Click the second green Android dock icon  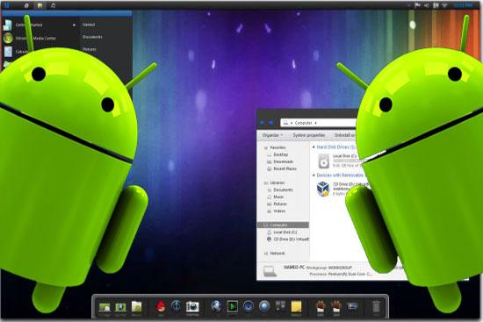pyautogui.click(x=120, y=307)
